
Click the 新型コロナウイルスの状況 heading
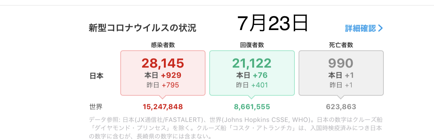(x=142, y=28)
